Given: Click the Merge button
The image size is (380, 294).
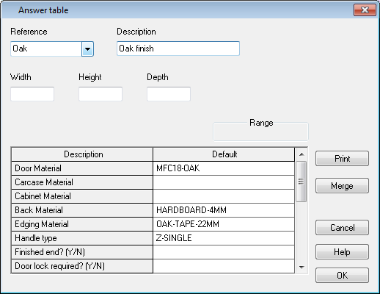Looking at the screenshot, I should tap(342, 186).
